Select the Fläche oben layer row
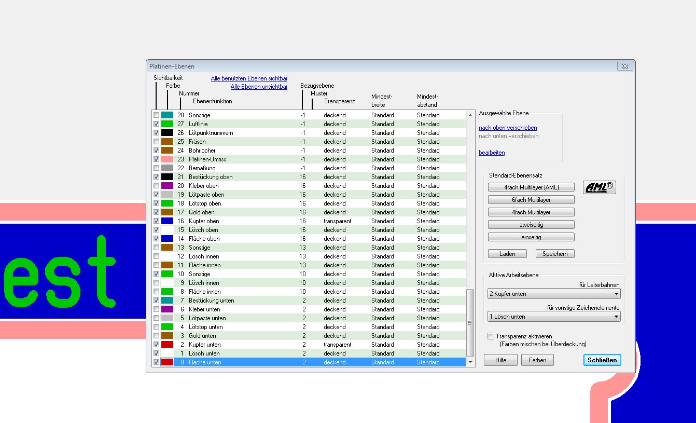Image resolution: width=696 pixels, height=423 pixels. pyautogui.click(x=309, y=239)
